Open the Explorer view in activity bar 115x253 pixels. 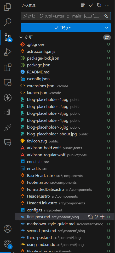[8, 7]
